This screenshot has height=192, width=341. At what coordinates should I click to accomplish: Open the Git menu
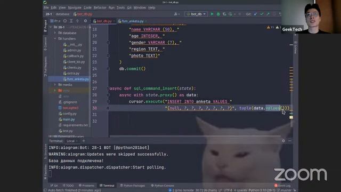pos(129,7)
